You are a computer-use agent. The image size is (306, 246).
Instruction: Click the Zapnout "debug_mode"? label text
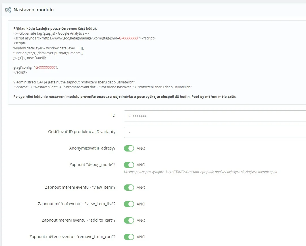click(x=92, y=165)
